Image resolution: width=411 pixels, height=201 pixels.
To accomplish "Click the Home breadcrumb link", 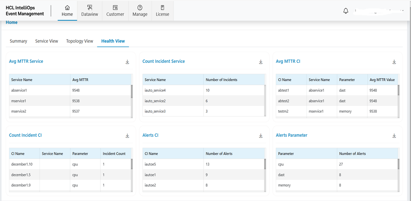I will pos(12,23).
